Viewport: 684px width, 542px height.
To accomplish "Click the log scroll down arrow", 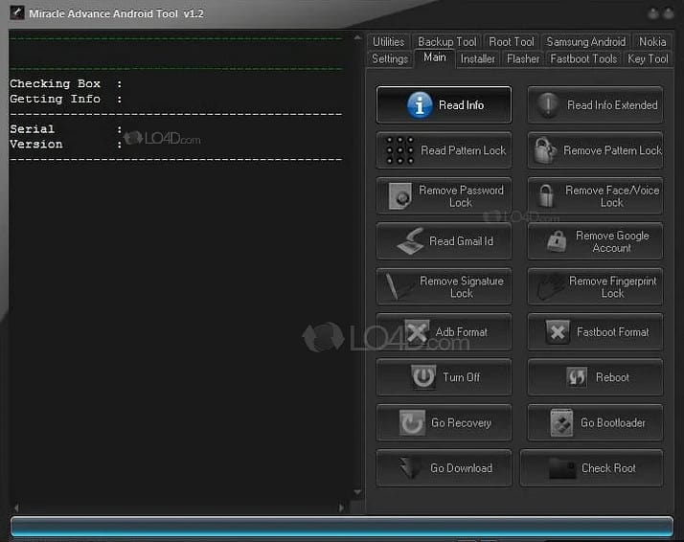I will pos(357,492).
